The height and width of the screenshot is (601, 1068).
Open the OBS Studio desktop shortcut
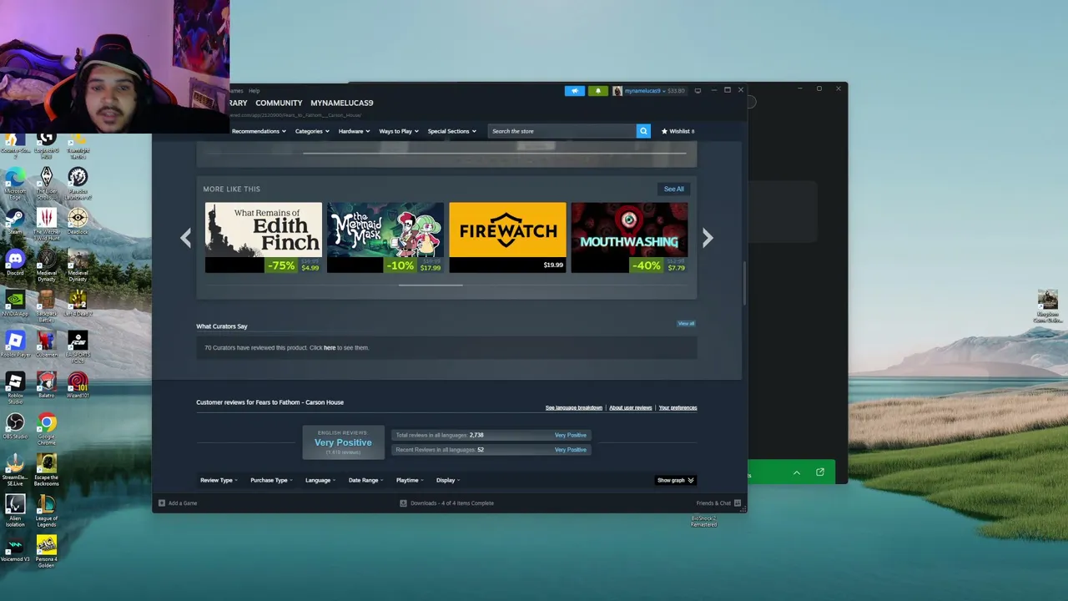[x=15, y=426]
